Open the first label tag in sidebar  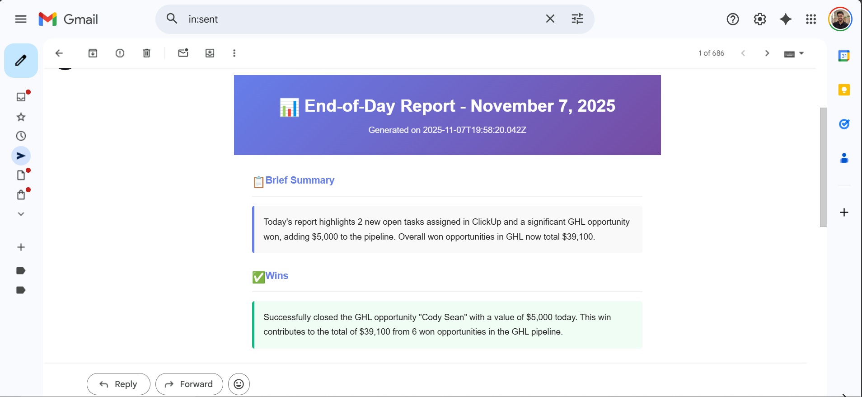pyautogui.click(x=21, y=271)
